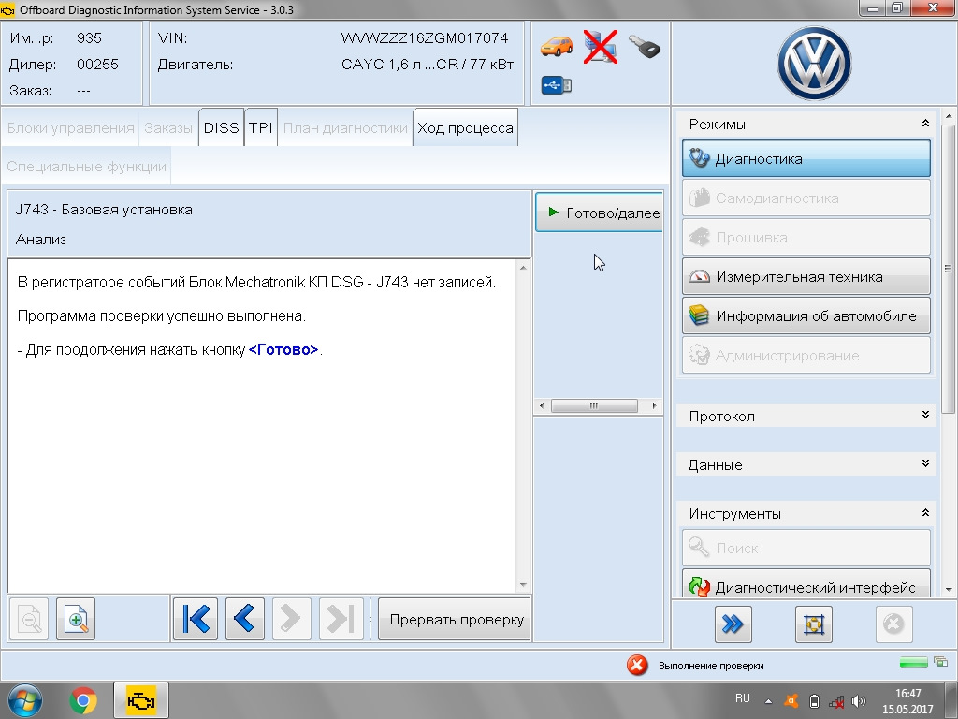
Task: Click down arrow of right sidebar scrollbar
Action: coord(948,590)
